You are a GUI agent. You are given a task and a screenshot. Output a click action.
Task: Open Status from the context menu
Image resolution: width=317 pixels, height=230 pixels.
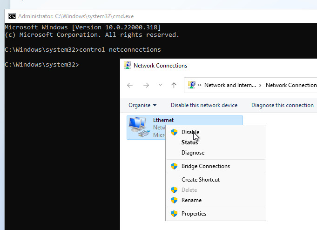pos(189,142)
